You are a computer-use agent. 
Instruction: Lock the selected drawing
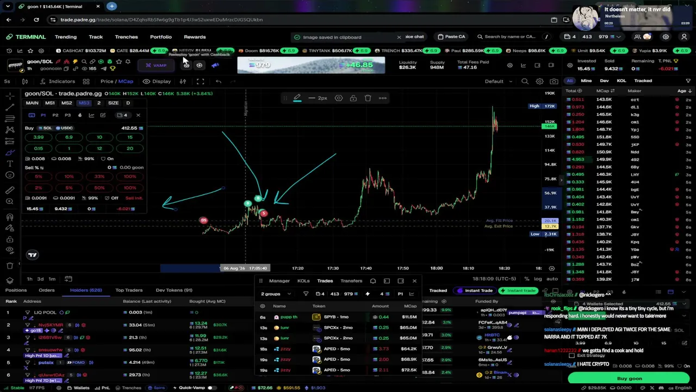pos(353,98)
